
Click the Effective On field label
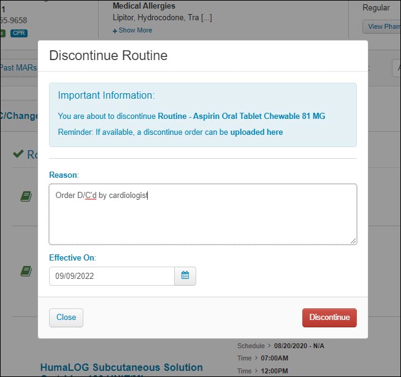(x=72, y=257)
